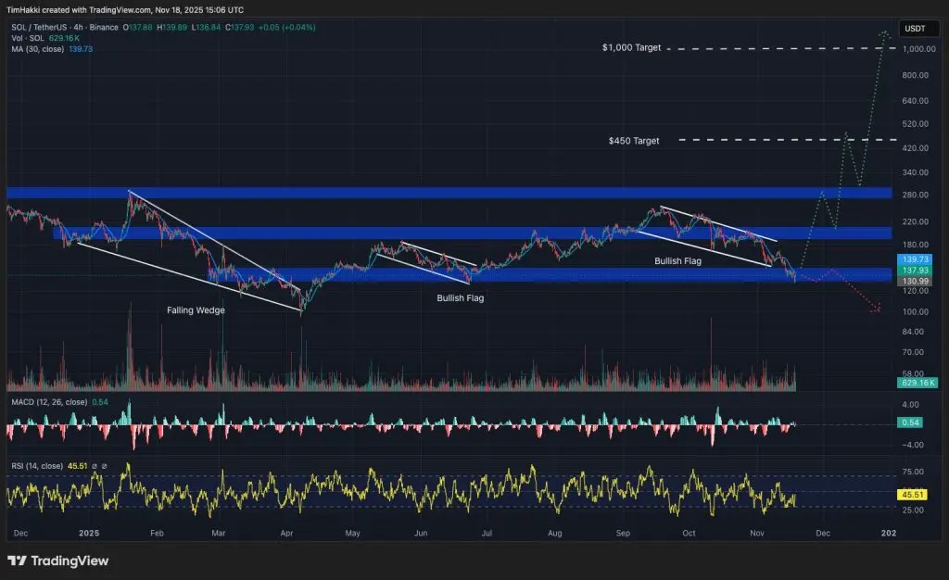Click the 629.16K volume value badge
The image size is (949, 580).
[x=918, y=382]
